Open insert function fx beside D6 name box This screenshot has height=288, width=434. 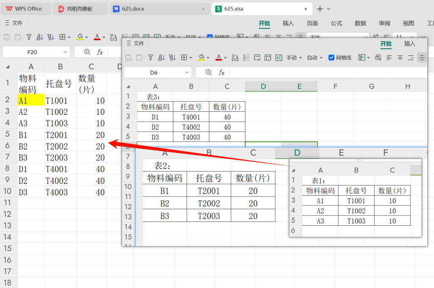[221, 72]
